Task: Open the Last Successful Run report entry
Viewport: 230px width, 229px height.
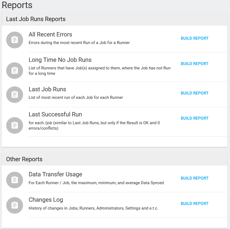Action: pos(55,114)
